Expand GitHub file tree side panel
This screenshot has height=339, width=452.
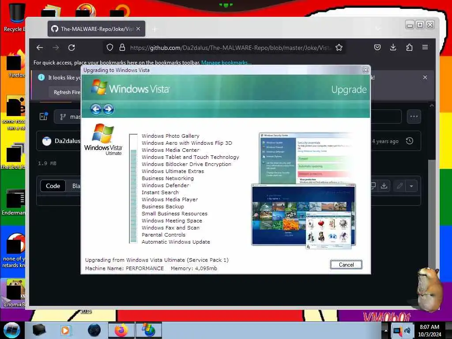44,117
